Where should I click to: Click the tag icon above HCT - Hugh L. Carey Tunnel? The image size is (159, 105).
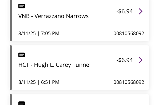(22, 55)
